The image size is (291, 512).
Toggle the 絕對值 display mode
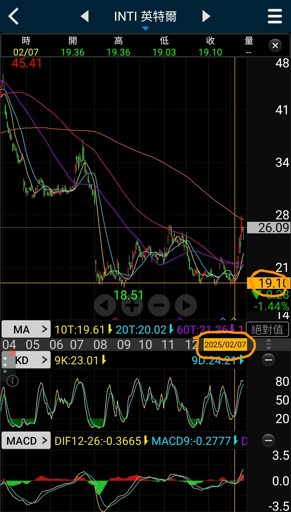click(267, 329)
